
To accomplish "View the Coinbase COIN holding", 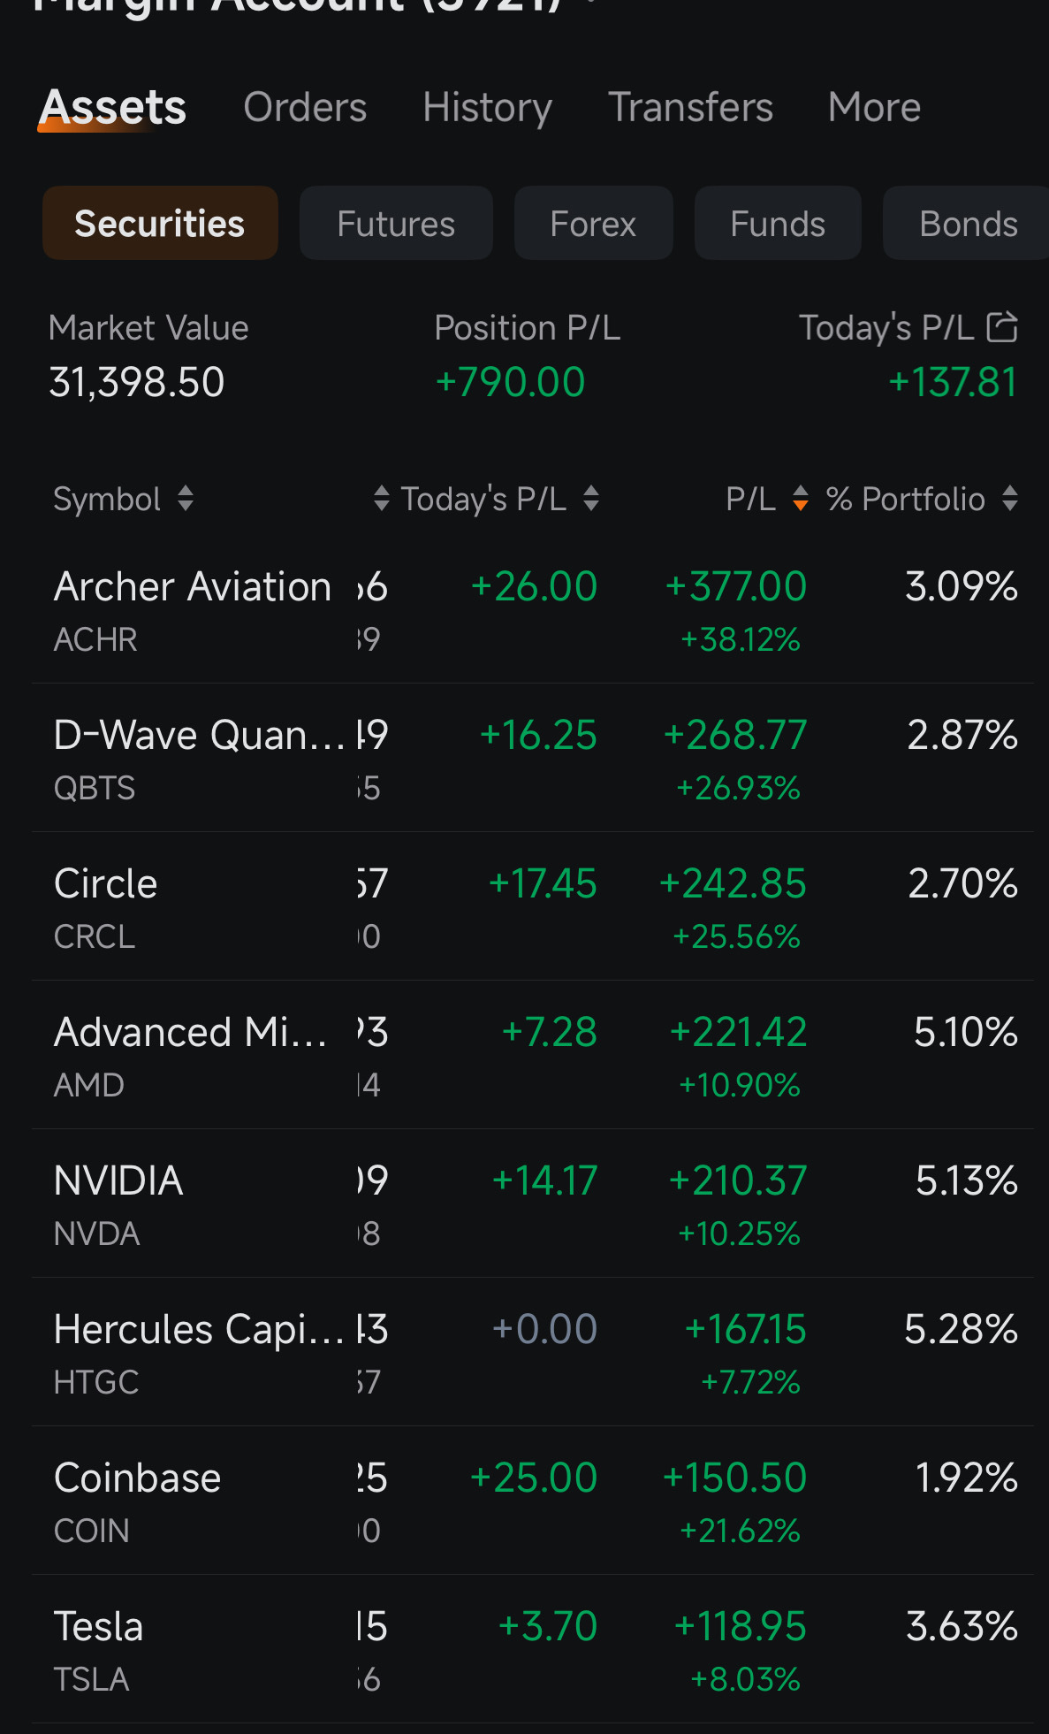I will pos(533,1501).
